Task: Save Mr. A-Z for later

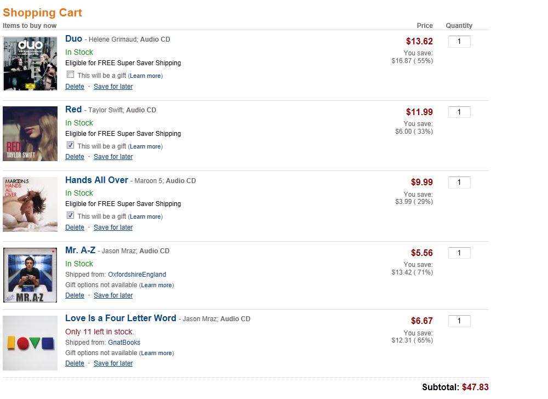Action: (113, 295)
